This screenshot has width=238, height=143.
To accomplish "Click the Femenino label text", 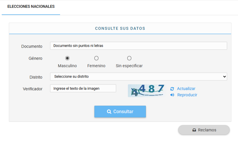I will click(96, 66).
